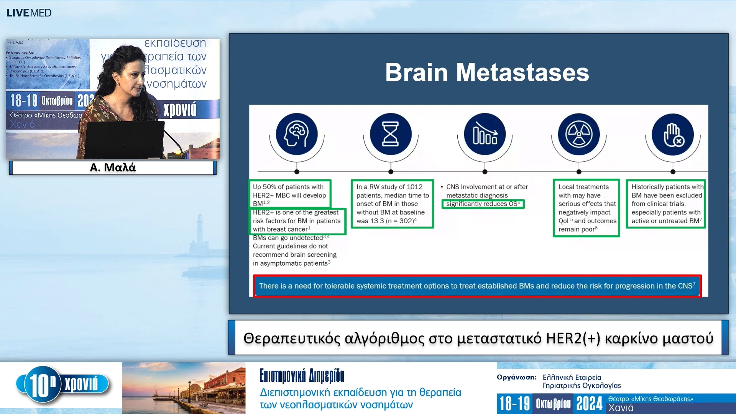This screenshot has height=414, width=736.
Task: Click the highlighted 'significantly reduces OS' text
Action: coord(483,204)
